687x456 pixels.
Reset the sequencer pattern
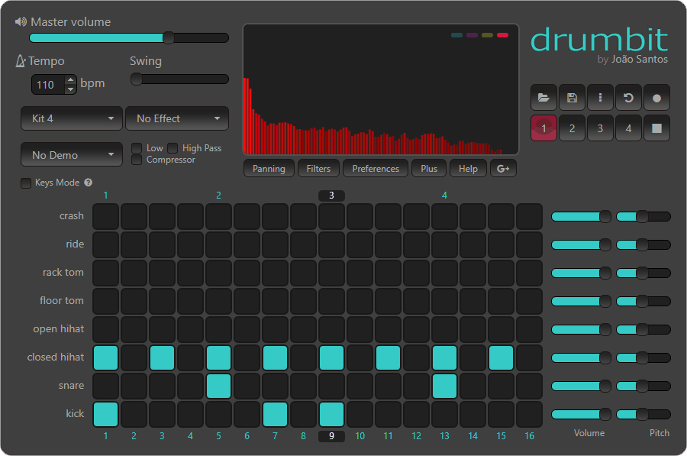627,97
